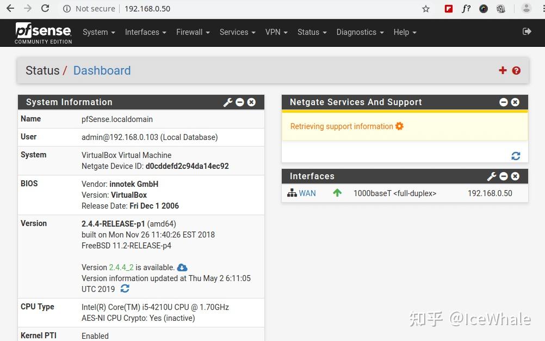The height and width of the screenshot is (341, 545).
Task: Open System Information widget settings
Action: (x=228, y=102)
